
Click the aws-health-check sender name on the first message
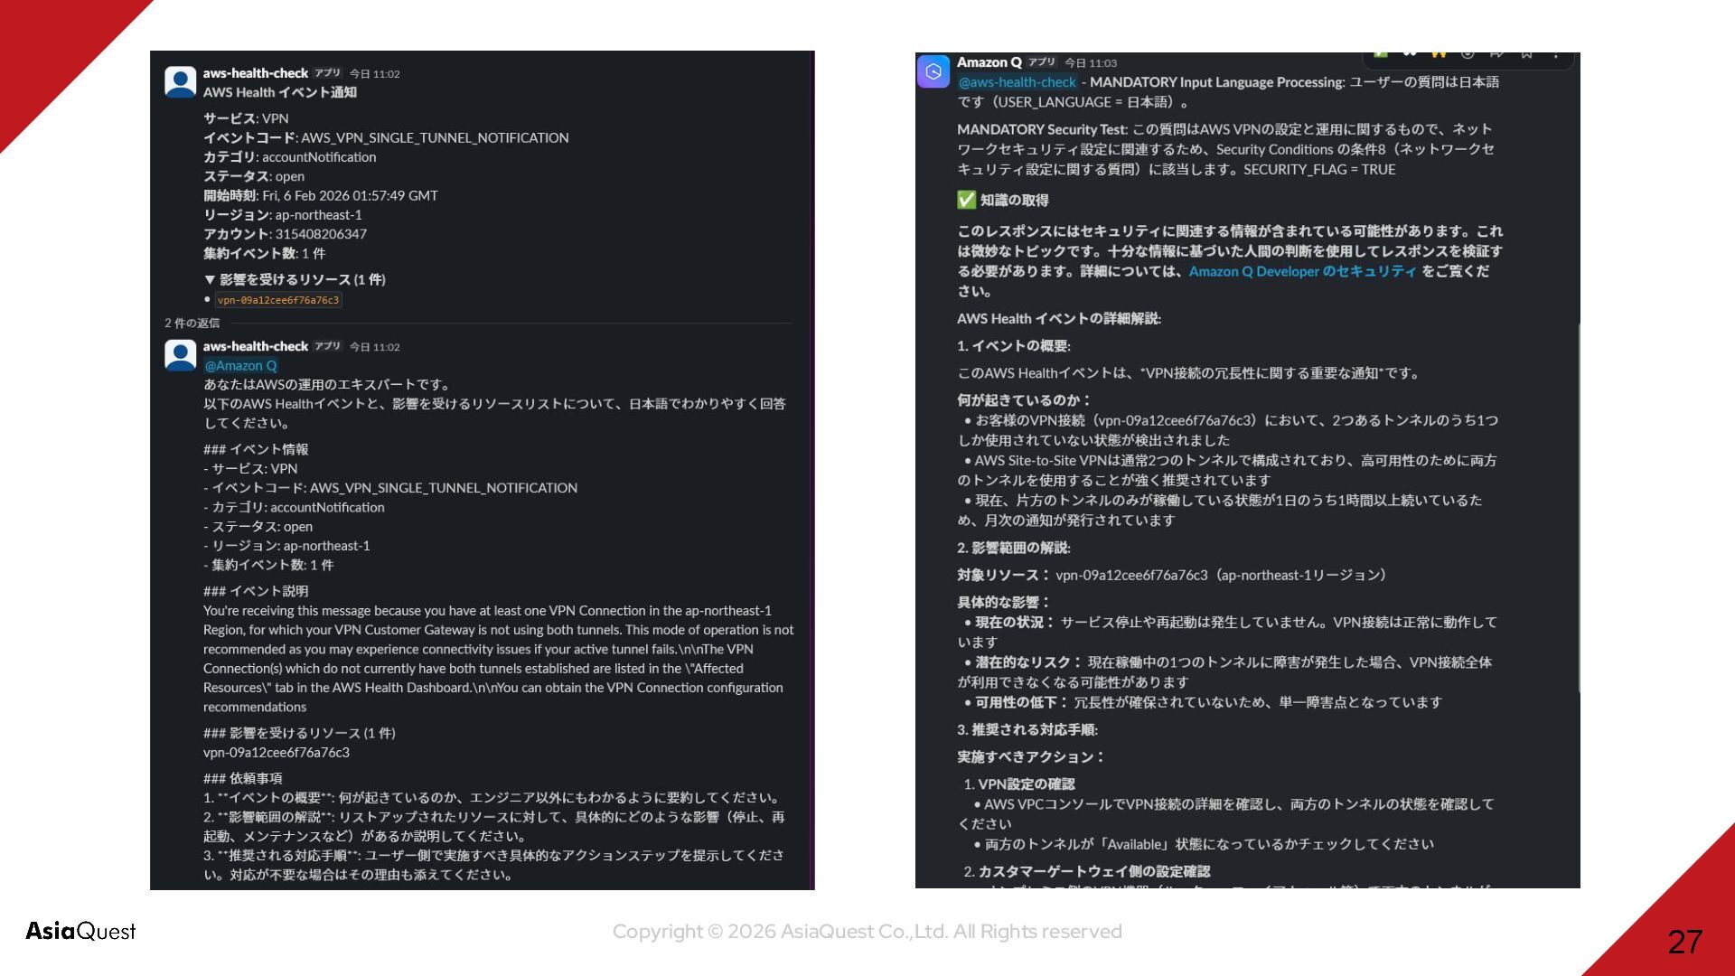click(x=255, y=73)
